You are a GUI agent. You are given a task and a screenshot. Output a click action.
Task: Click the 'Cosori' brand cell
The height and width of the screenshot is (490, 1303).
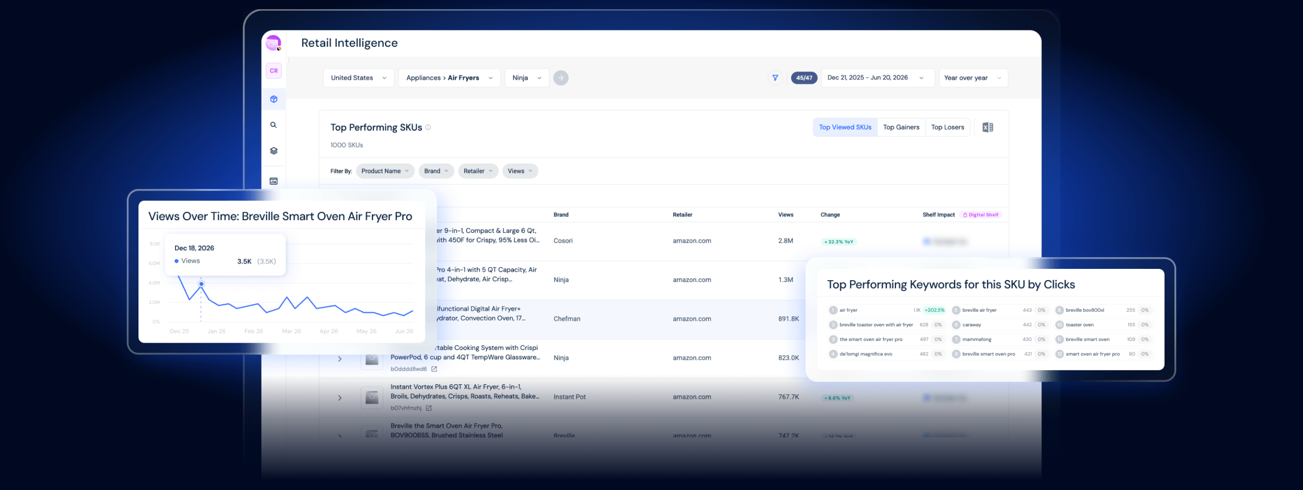click(563, 241)
